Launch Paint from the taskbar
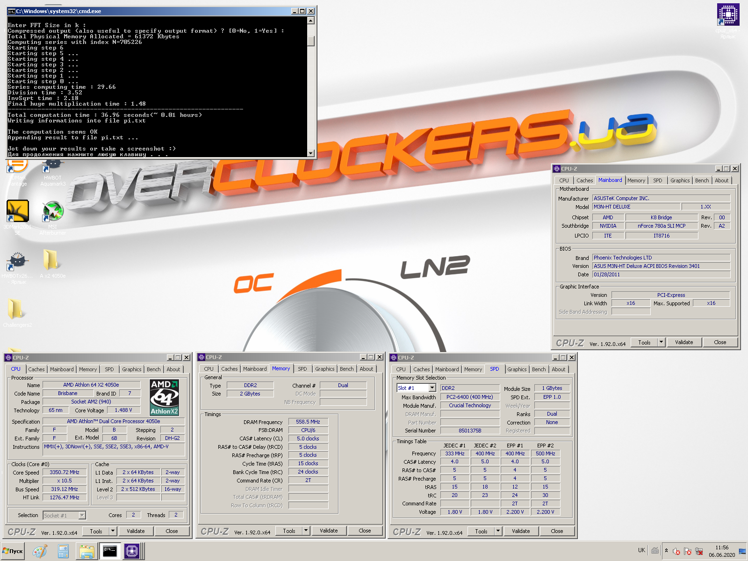This screenshot has width=748, height=561. click(x=40, y=552)
